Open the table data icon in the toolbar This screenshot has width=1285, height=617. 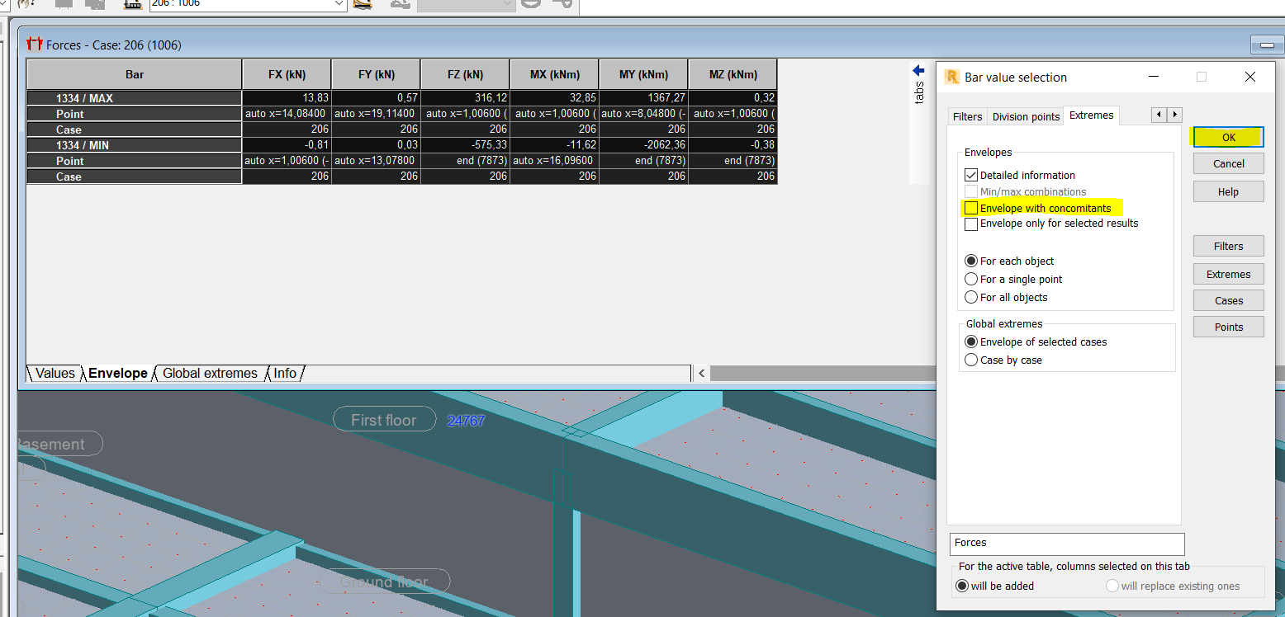pyautogui.click(x=134, y=5)
